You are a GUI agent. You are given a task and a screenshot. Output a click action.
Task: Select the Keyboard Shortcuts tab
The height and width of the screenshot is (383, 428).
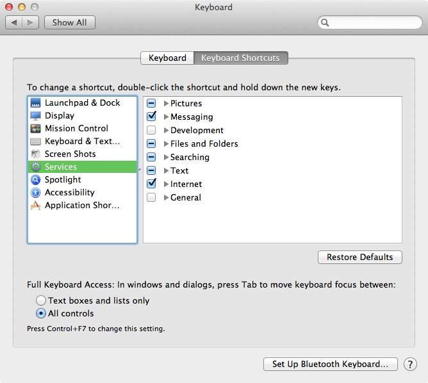click(x=240, y=58)
